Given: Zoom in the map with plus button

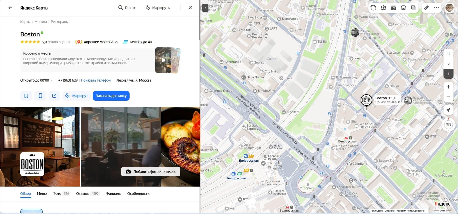Looking at the screenshot, I should [448, 87].
